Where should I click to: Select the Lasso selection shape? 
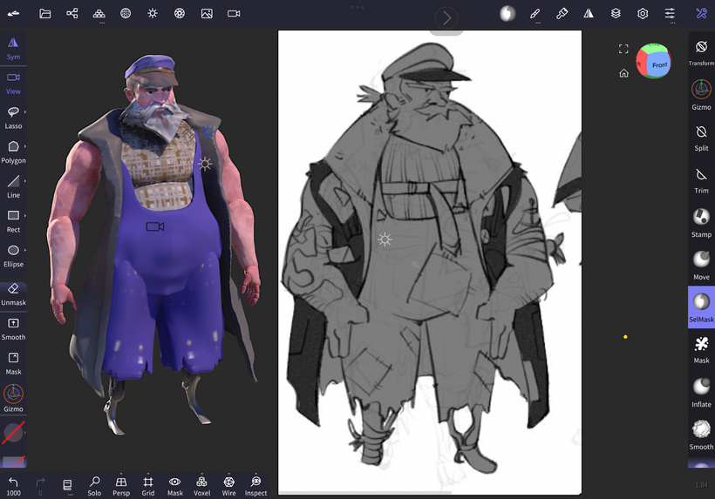(x=13, y=117)
